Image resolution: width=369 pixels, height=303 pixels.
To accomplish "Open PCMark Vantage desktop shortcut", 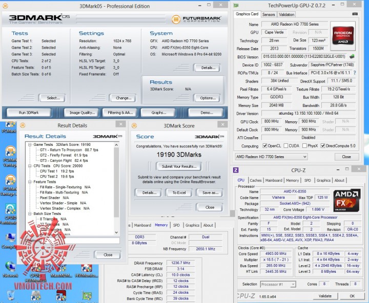I will (x=10, y=156).
